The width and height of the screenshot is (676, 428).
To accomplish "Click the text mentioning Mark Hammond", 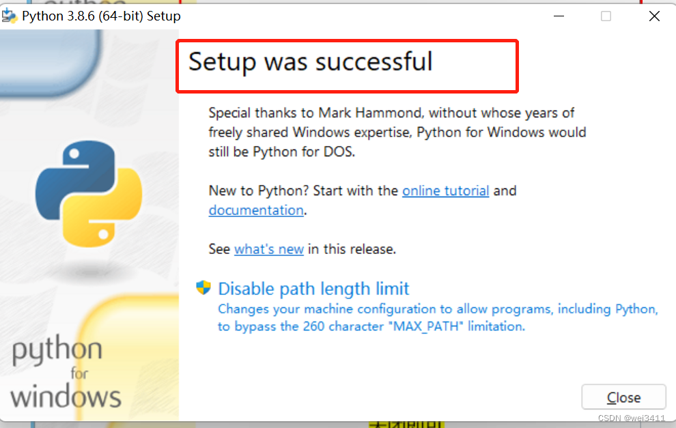I will pos(397,132).
